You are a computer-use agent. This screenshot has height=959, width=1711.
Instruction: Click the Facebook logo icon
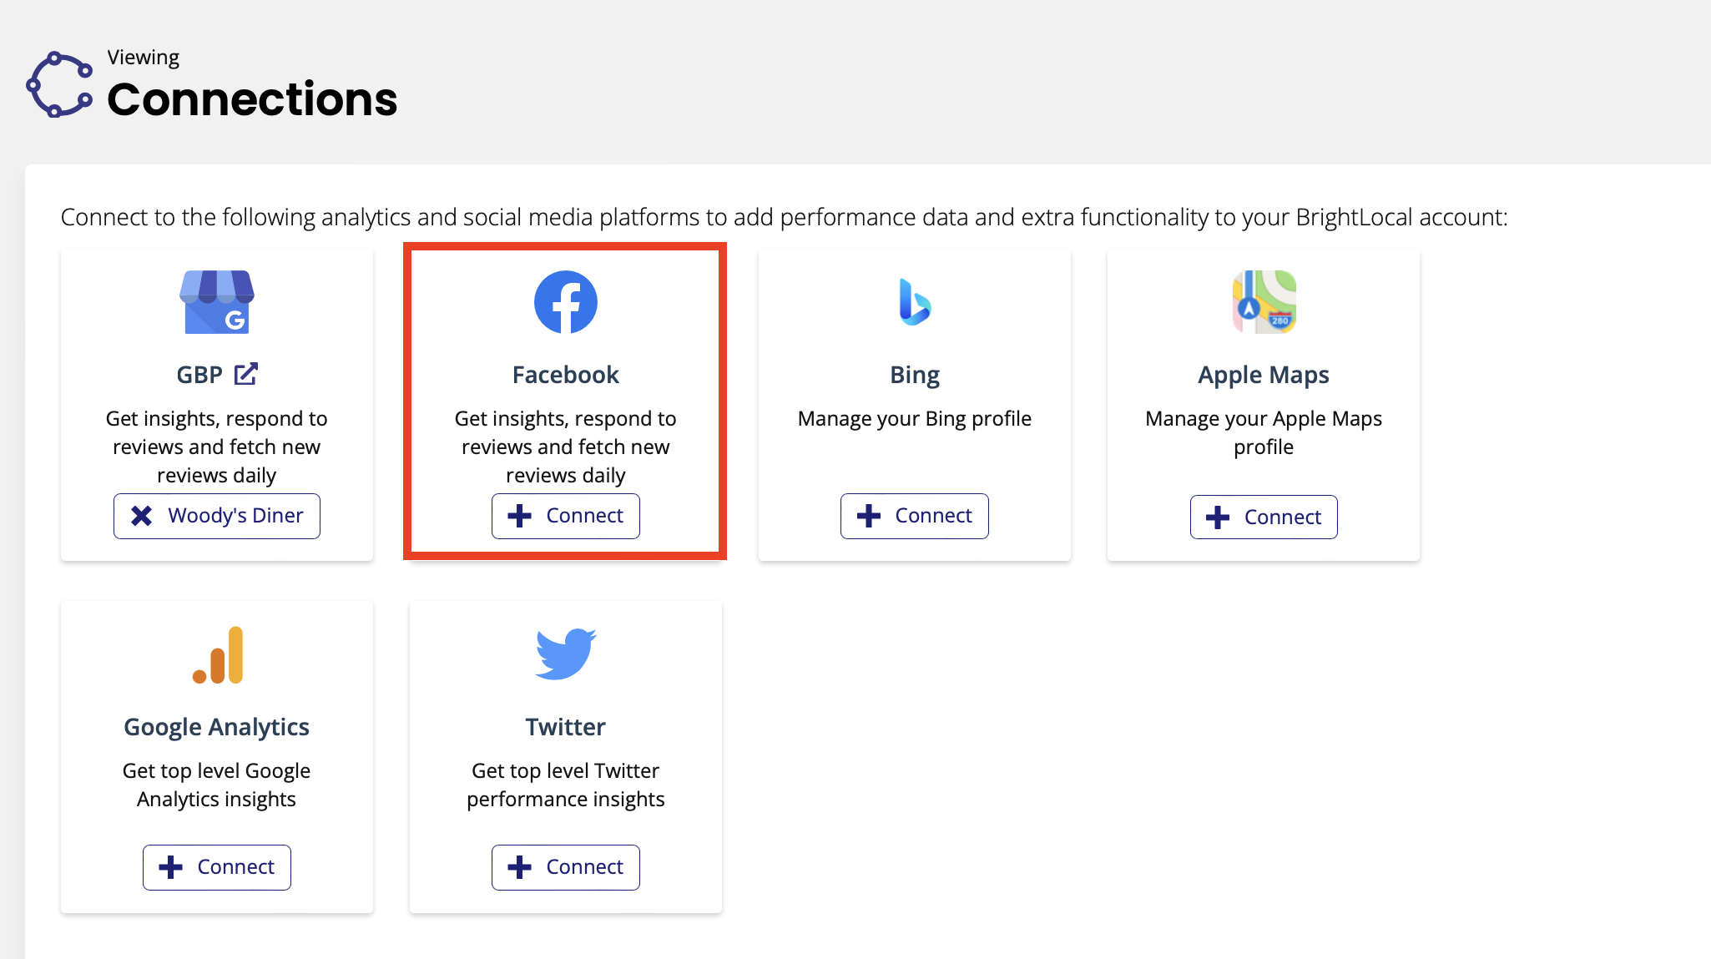[x=566, y=302]
